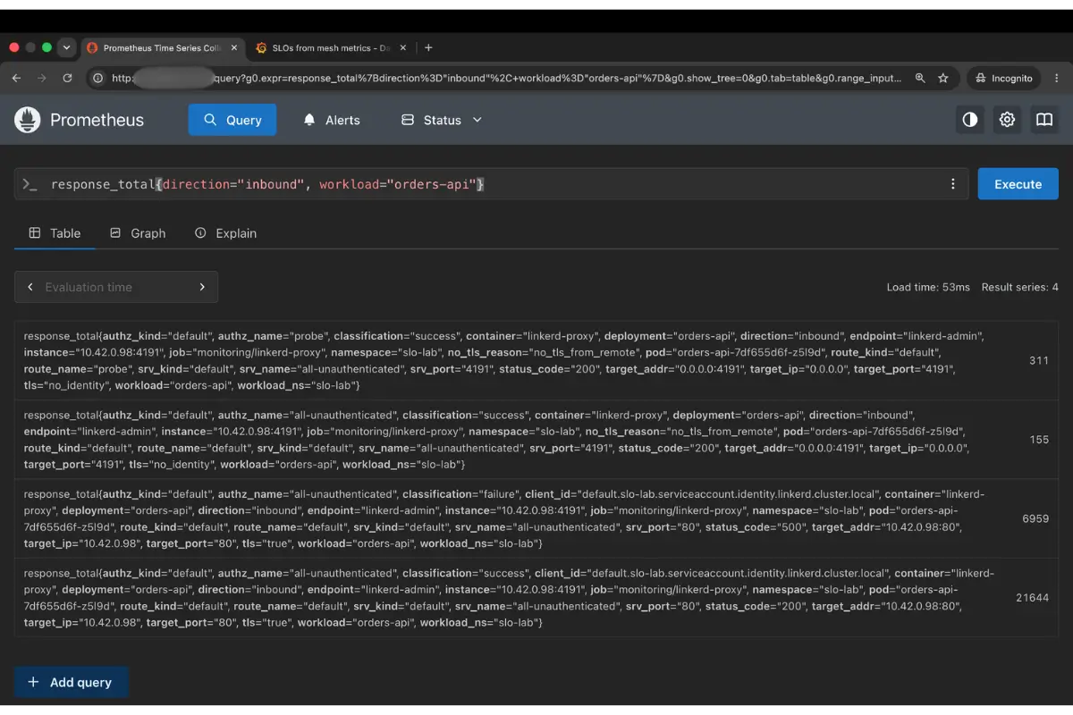Switch to the Explain tab
Viewport: 1073px width, 715px height.
[225, 233]
